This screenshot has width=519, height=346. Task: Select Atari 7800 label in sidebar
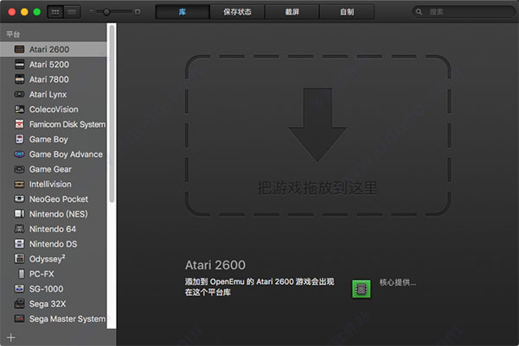click(49, 79)
